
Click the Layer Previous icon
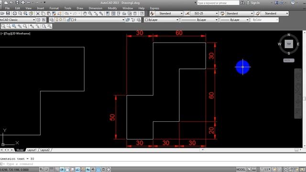[x=133, y=20]
